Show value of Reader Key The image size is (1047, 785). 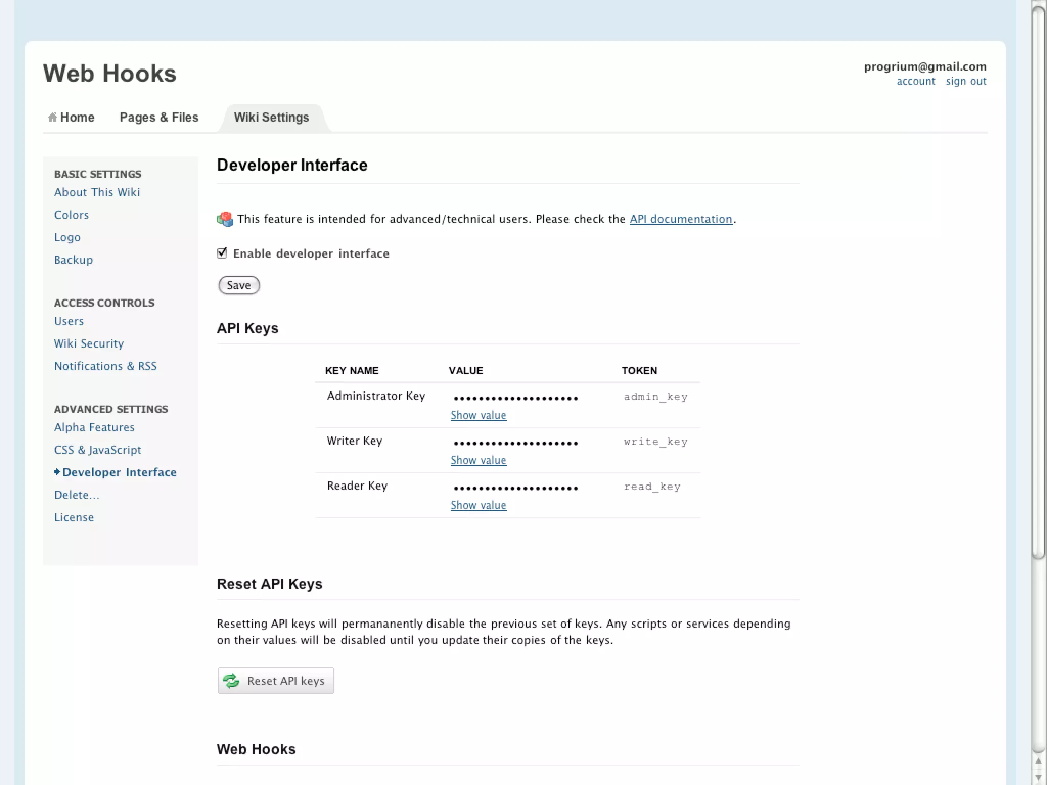tap(479, 505)
